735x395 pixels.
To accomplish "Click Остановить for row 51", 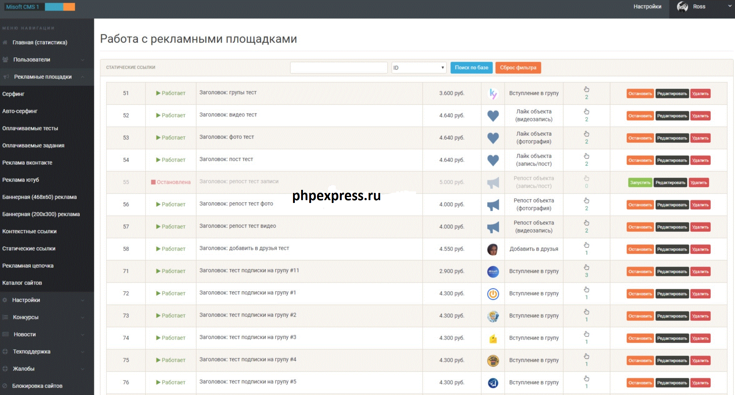I will point(640,94).
